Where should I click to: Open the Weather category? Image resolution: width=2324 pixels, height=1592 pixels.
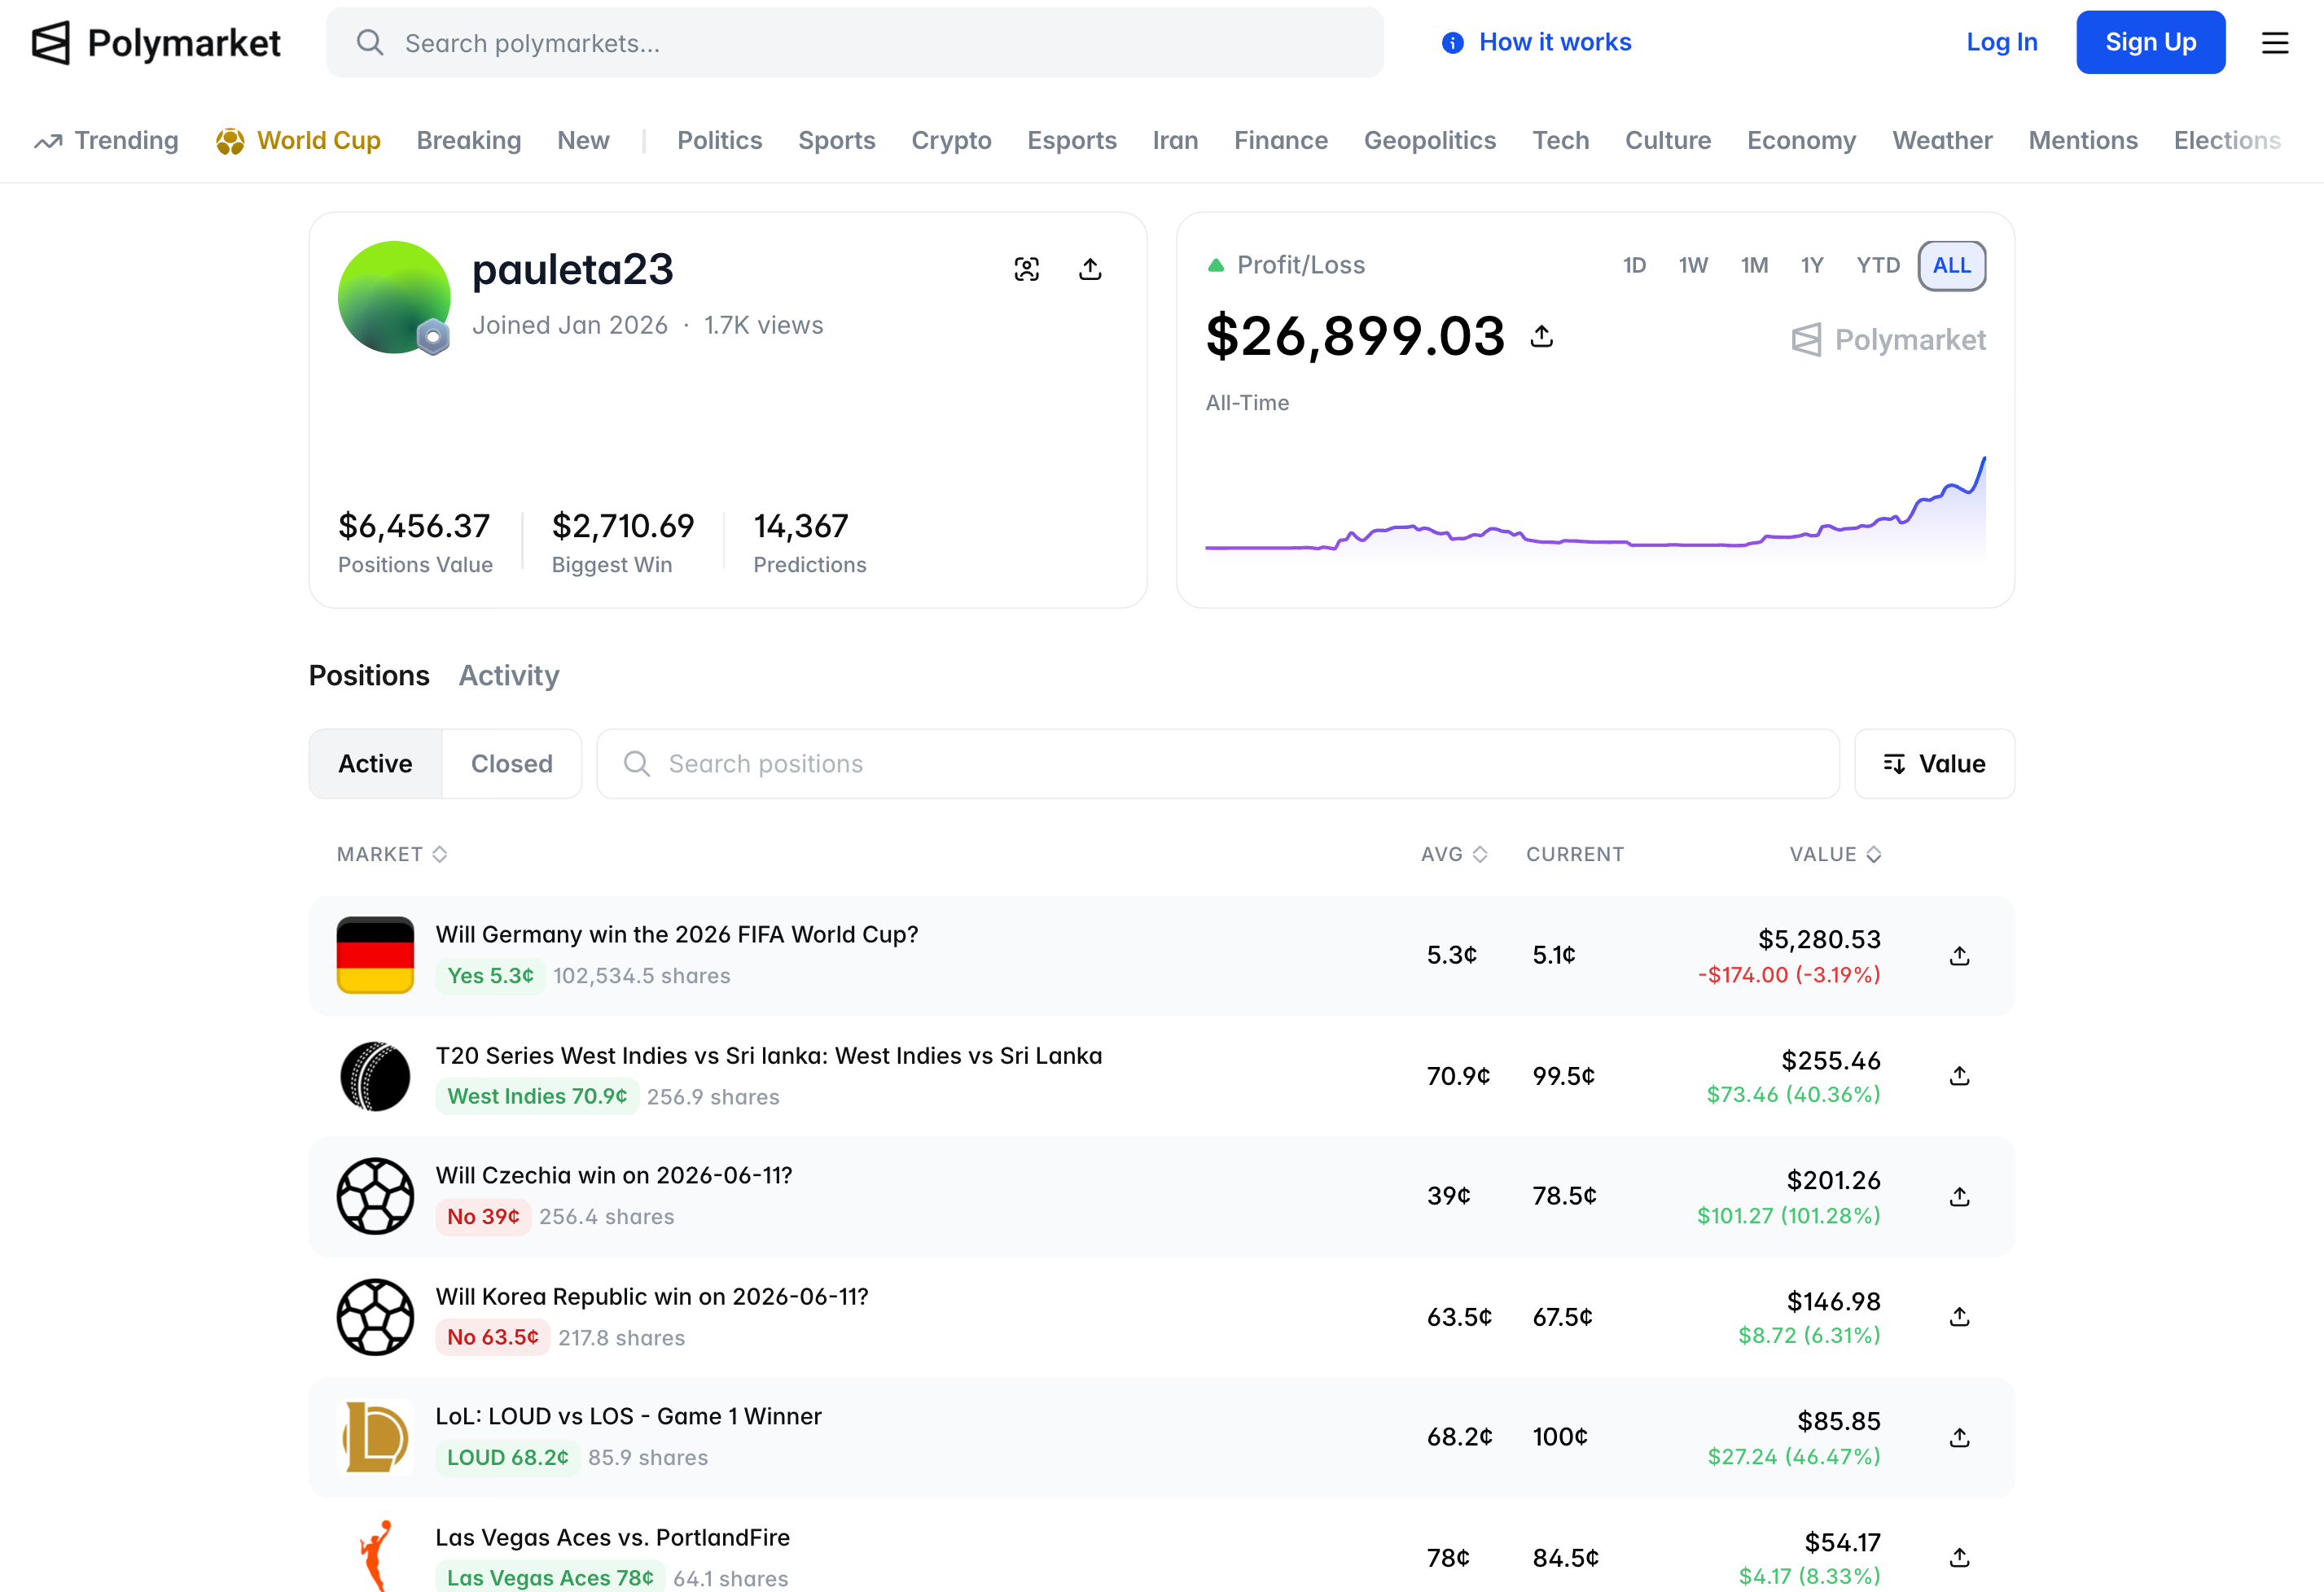[x=1942, y=141]
